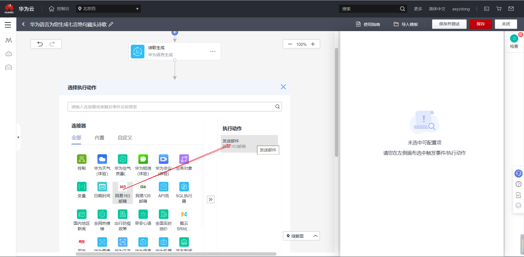Click the connector search magnifier
The width and height of the screenshot is (524, 257).
(278, 107)
